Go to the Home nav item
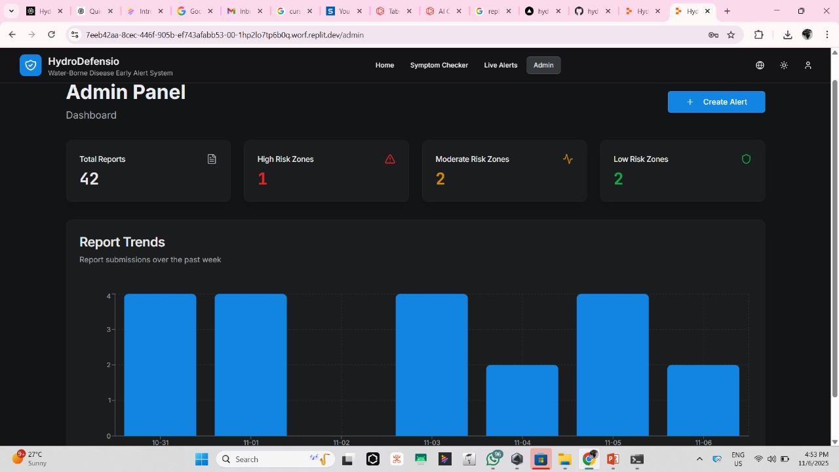Viewport: 839px width, 472px height. click(x=385, y=66)
